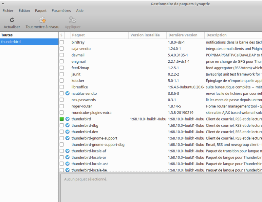Toggle the birdtray status checkbox
262x202 pixels.
tap(62, 42)
